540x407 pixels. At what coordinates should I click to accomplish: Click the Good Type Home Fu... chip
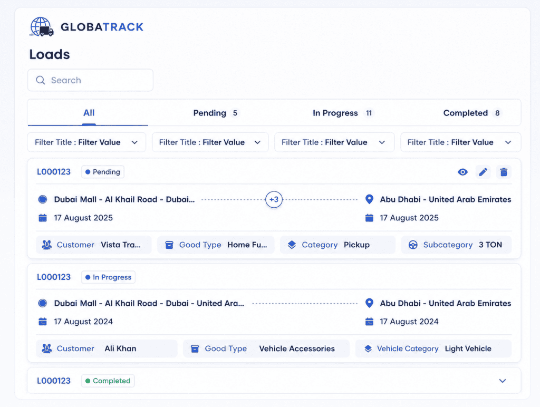(x=216, y=245)
